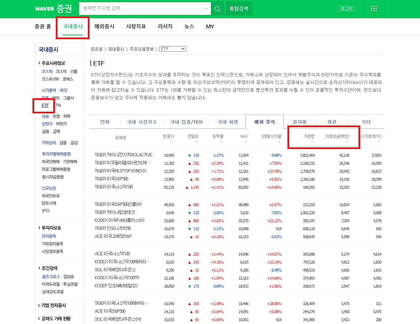Sort table by 시가총액(억) column
Viewport: 420px width, 324px height.
click(371, 136)
